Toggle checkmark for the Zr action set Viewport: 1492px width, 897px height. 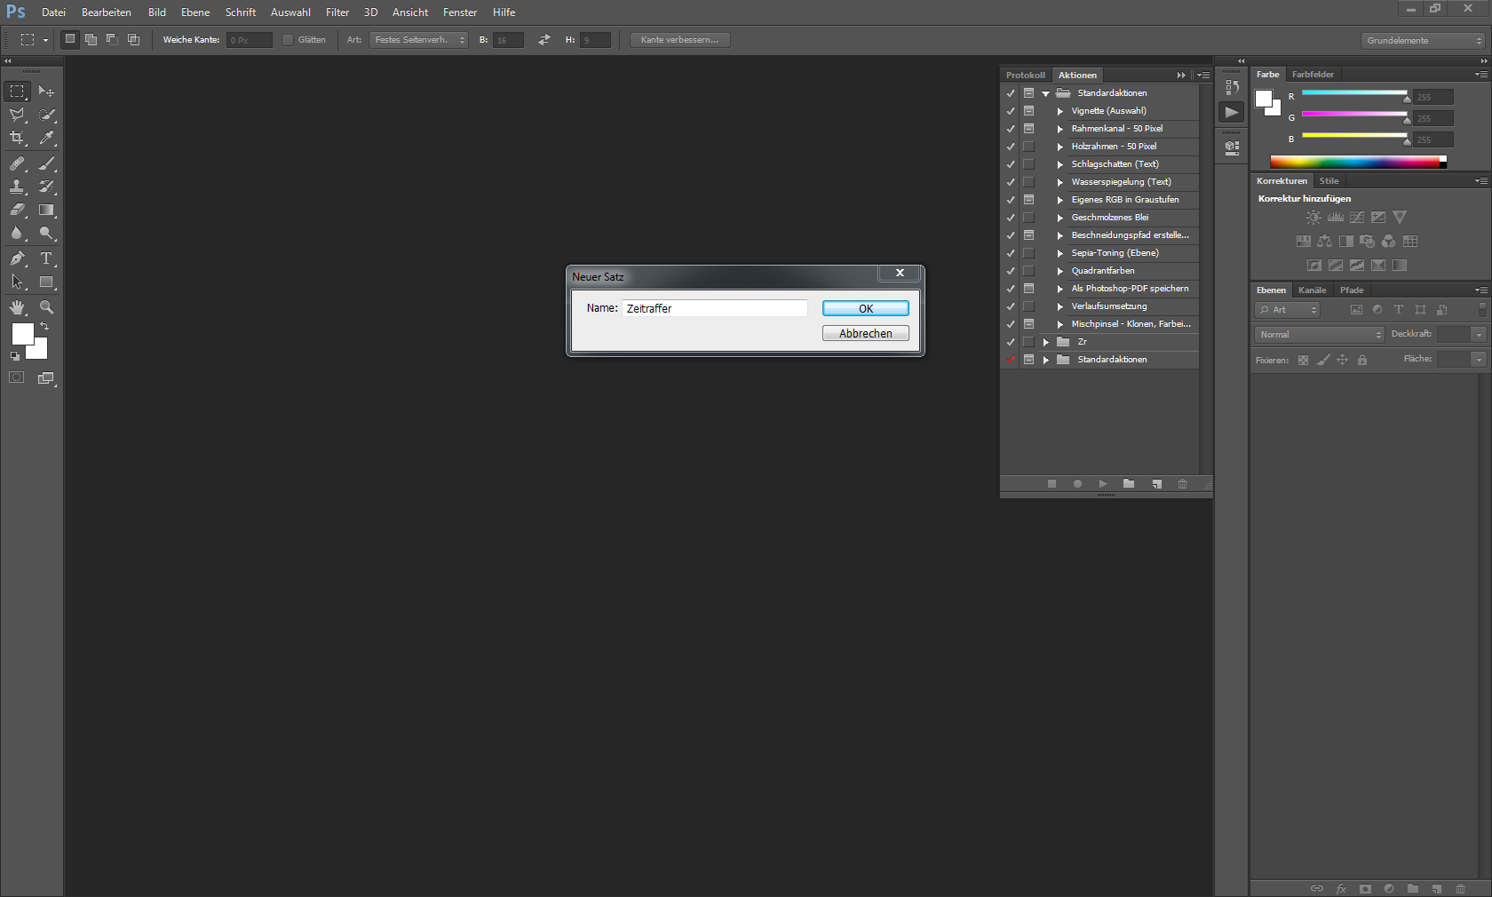tap(1010, 342)
